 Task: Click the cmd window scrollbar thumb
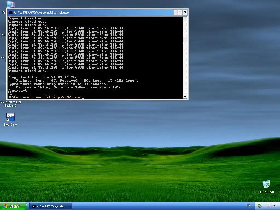[185, 39]
